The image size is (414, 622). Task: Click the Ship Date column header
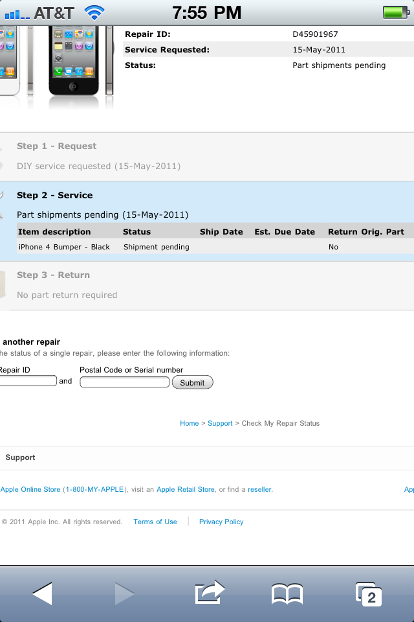[x=221, y=232]
